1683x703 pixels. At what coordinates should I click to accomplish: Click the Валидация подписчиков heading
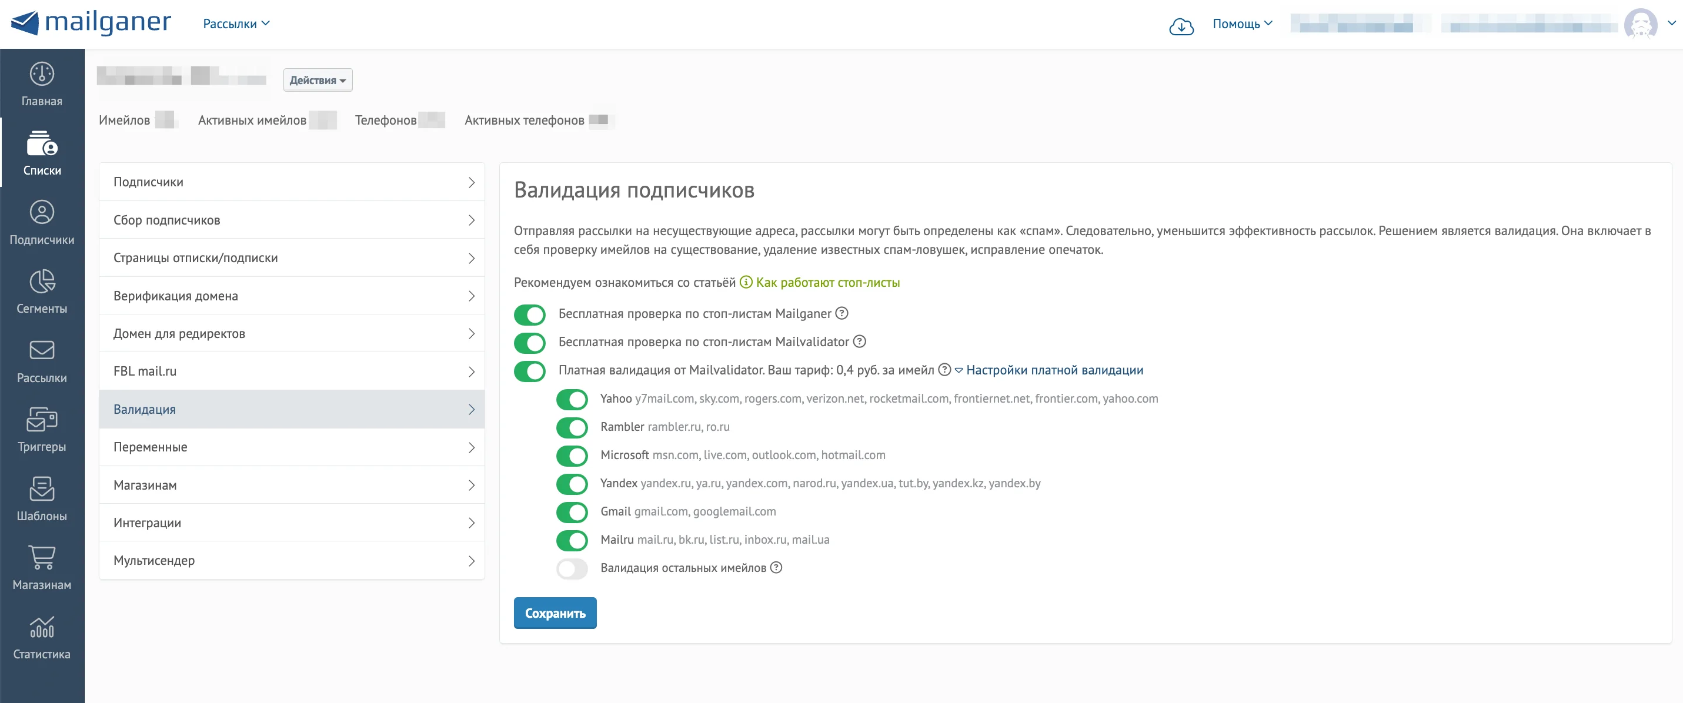(634, 190)
